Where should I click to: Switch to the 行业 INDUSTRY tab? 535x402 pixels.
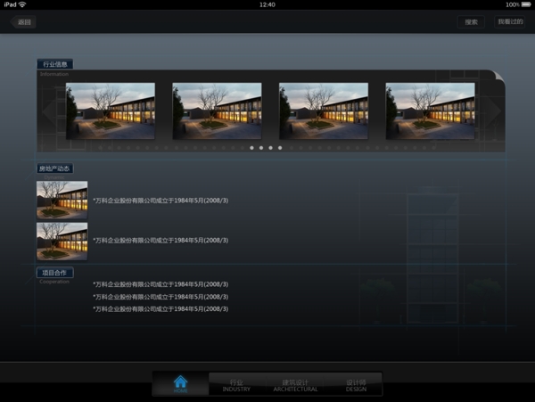[236, 385]
